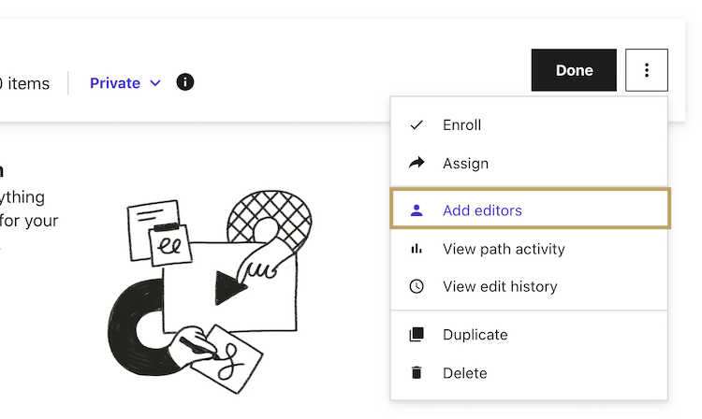Expand the chevron arrow next to Private
This screenshot has width=702, height=419.
pyautogui.click(x=155, y=83)
